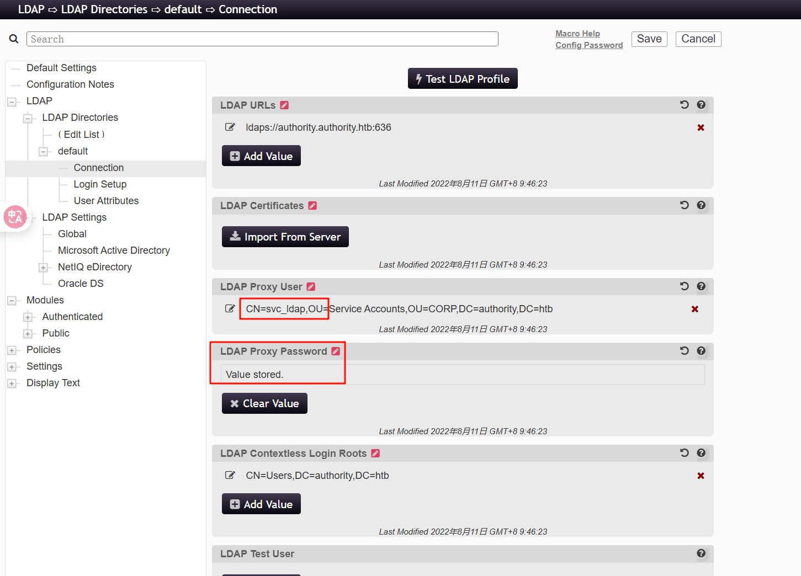This screenshot has height=576, width=801.
Task: Expand the NetIQ eDirectory node
Action: [x=43, y=268]
